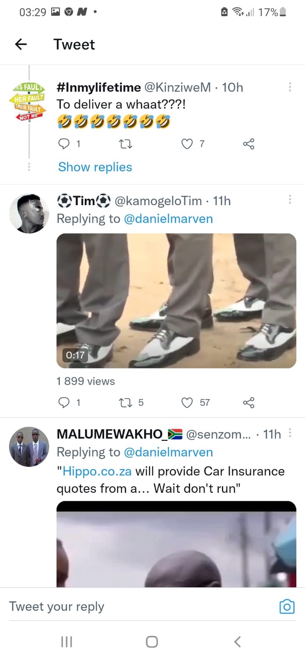Share KinziweM's tweet
The image size is (305, 660).
tap(249, 144)
